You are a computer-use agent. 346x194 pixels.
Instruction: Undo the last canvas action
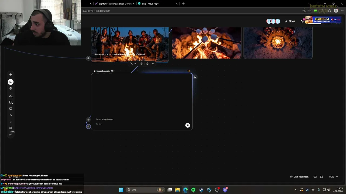click(11, 115)
